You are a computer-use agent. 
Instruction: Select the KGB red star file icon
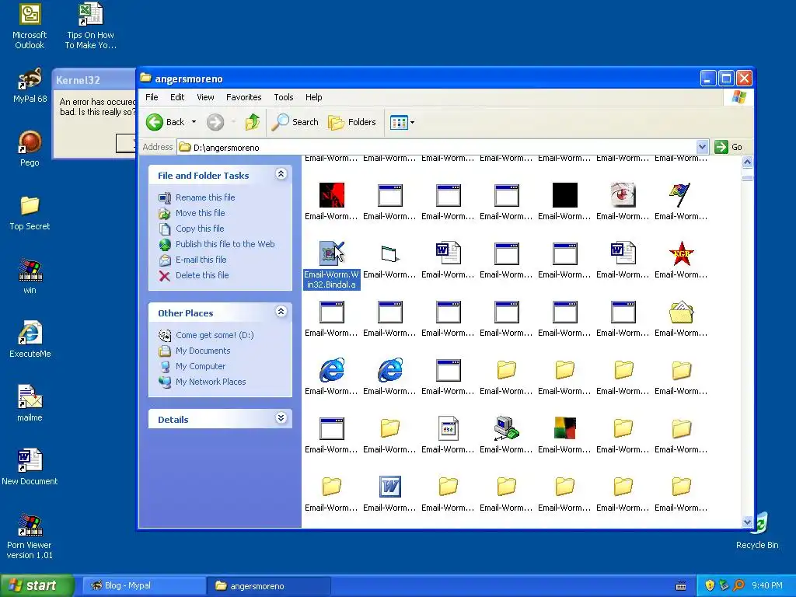coord(681,253)
